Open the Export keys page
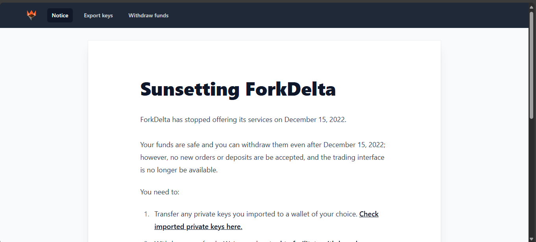The image size is (536, 242). 98,15
